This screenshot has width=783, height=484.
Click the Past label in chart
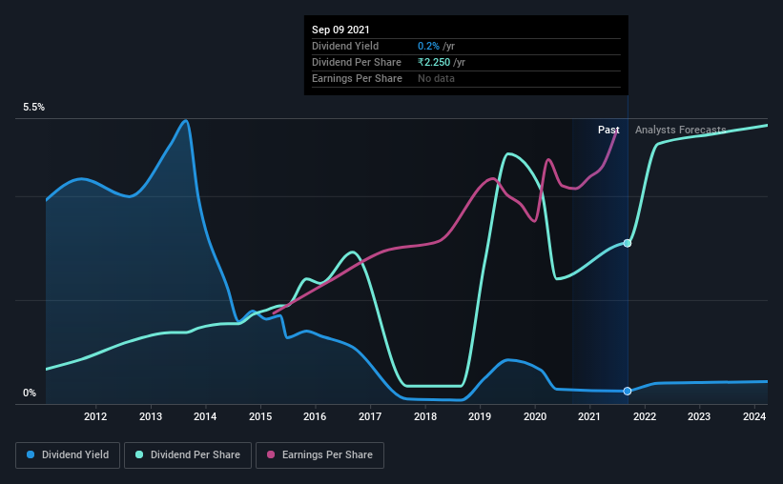608,130
